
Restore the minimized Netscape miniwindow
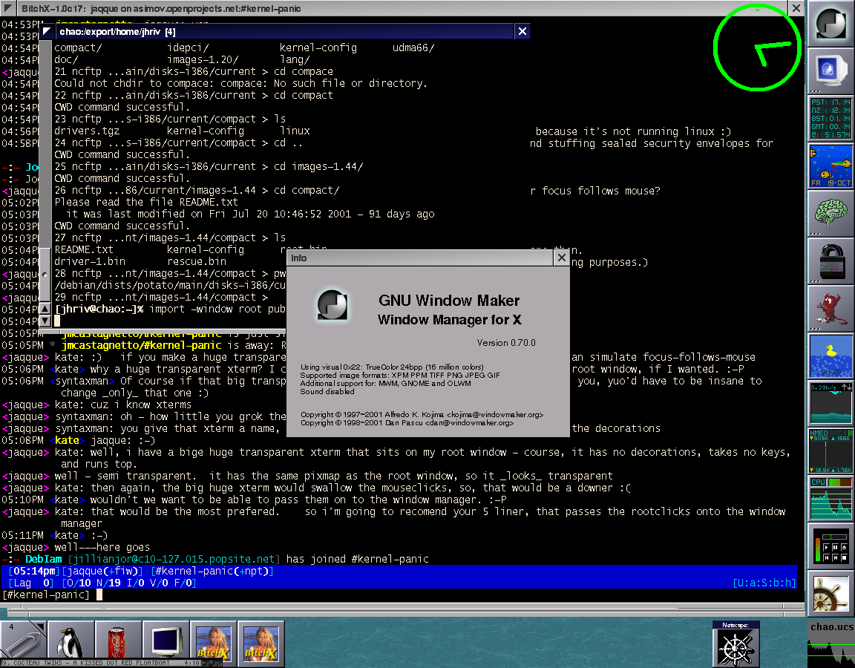click(736, 644)
